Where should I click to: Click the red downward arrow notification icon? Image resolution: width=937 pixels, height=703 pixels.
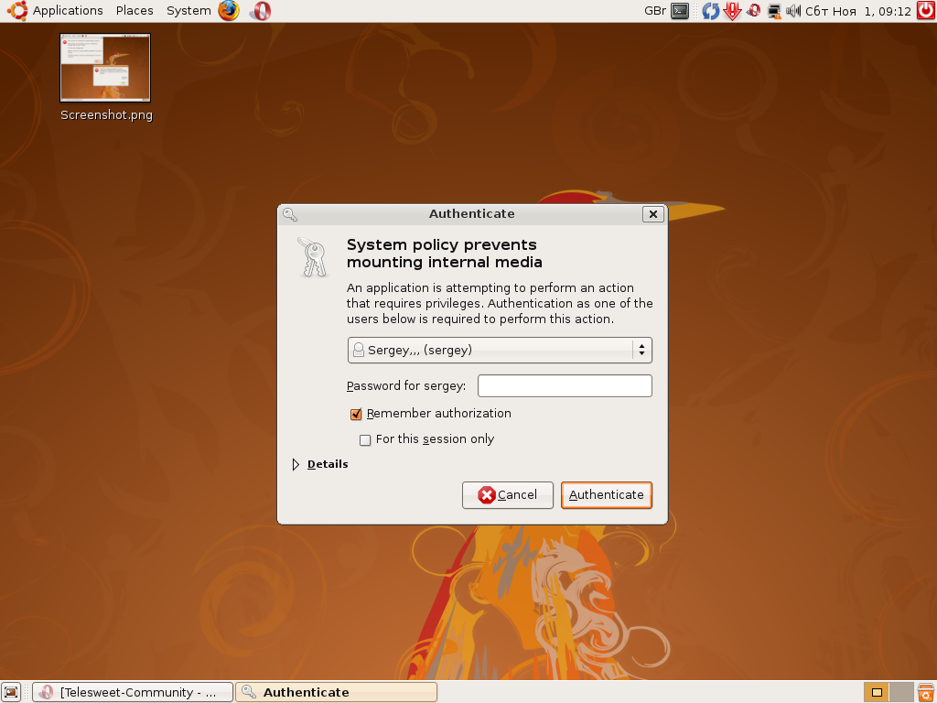tap(732, 11)
